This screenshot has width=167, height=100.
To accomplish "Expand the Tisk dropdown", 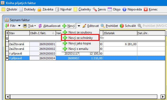I will point(35,26).
